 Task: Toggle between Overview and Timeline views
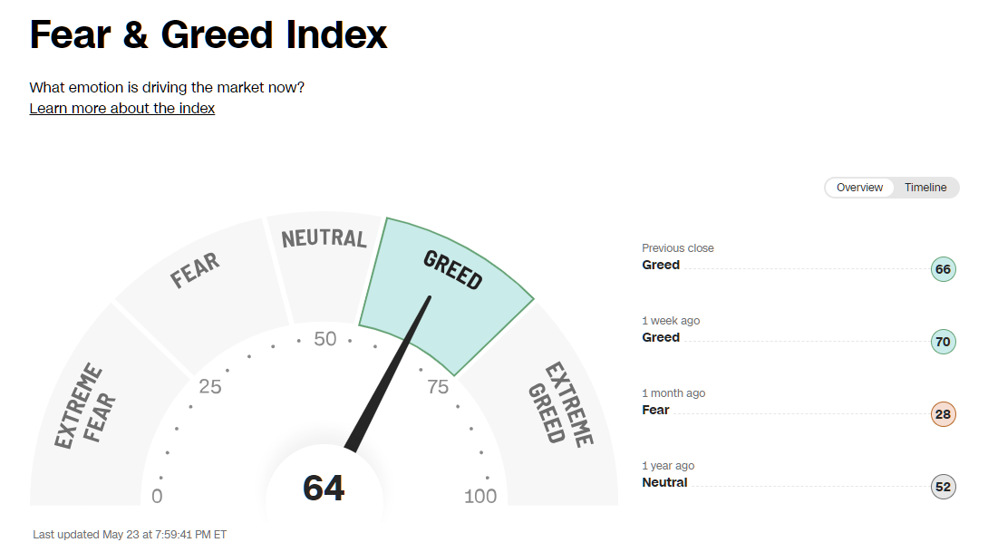coord(891,188)
